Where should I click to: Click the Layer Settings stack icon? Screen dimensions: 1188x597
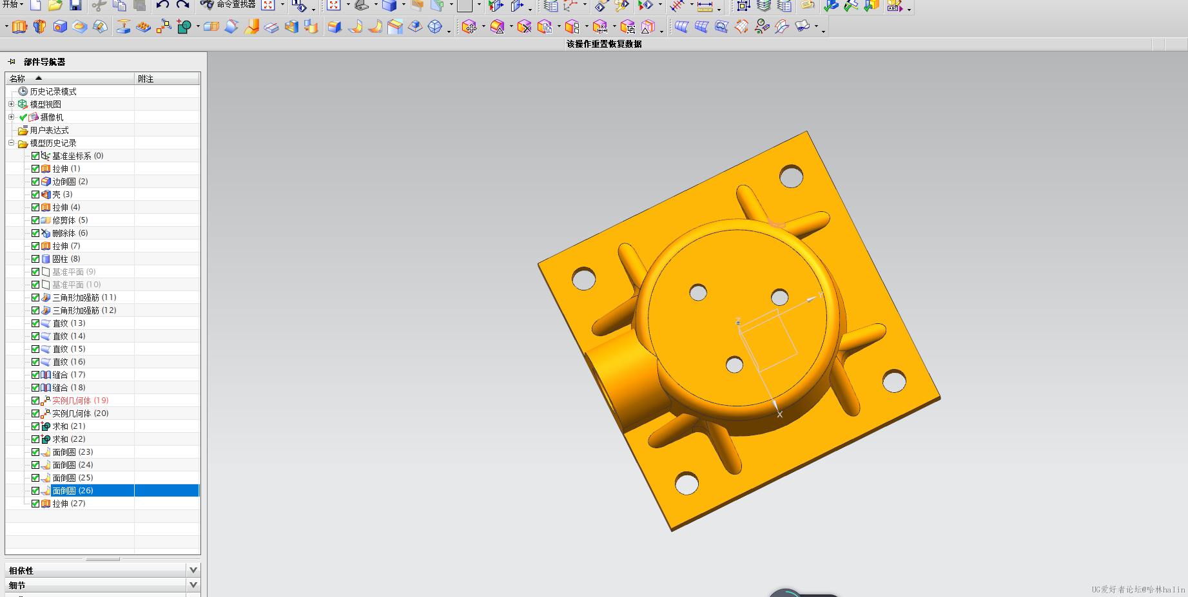(764, 6)
